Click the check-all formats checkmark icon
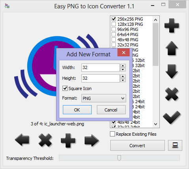This screenshot has height=169, width=189. click(x=172, y=117)
